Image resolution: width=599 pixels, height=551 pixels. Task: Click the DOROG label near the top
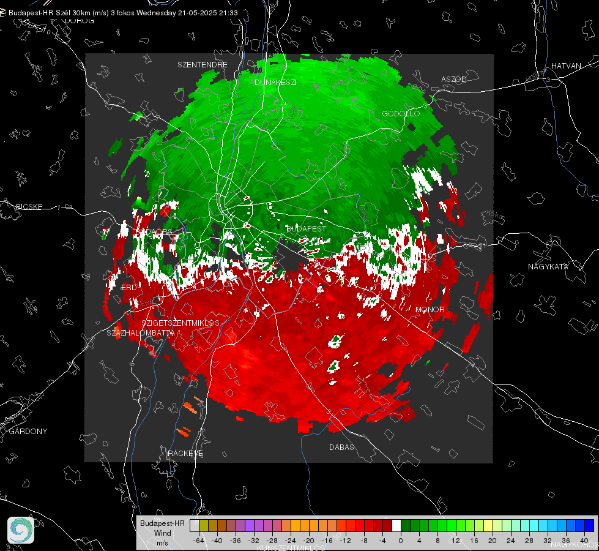pyautogui.click(x=80, y=21)
